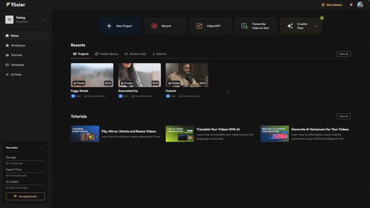The width and height of the screenshot is (370, 208).
Task: Open All Tools in the sidebar
Action: pyautogui.click(x=16, y=74)
